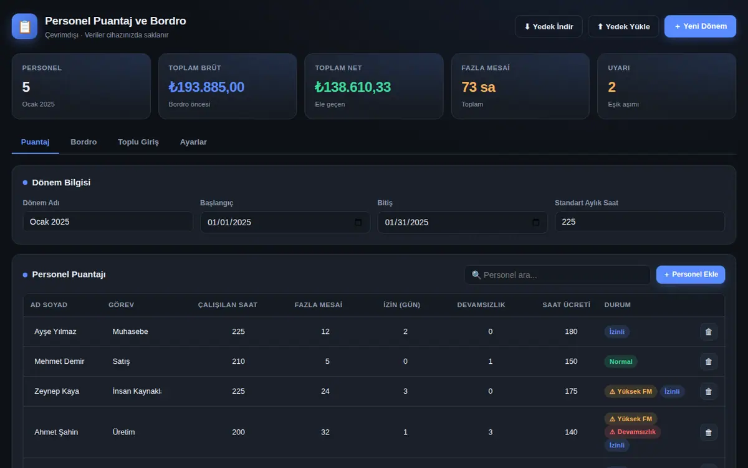Click the clipboard app logo icon
The height and width of the screenshot is (468, 748).
click(x=25, y=26)
